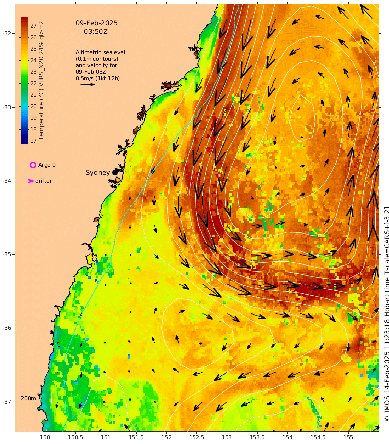Click the IMOS copyright text on right edge

click(386, 313)
